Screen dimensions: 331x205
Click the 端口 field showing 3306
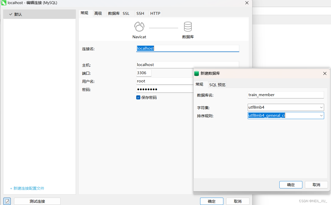coord(144,73)
